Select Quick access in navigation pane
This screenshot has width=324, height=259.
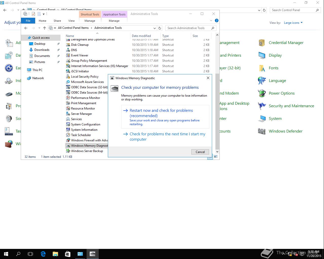coord(41,38)
